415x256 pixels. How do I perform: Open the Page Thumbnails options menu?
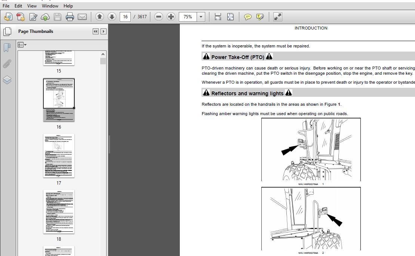[22, 45]
